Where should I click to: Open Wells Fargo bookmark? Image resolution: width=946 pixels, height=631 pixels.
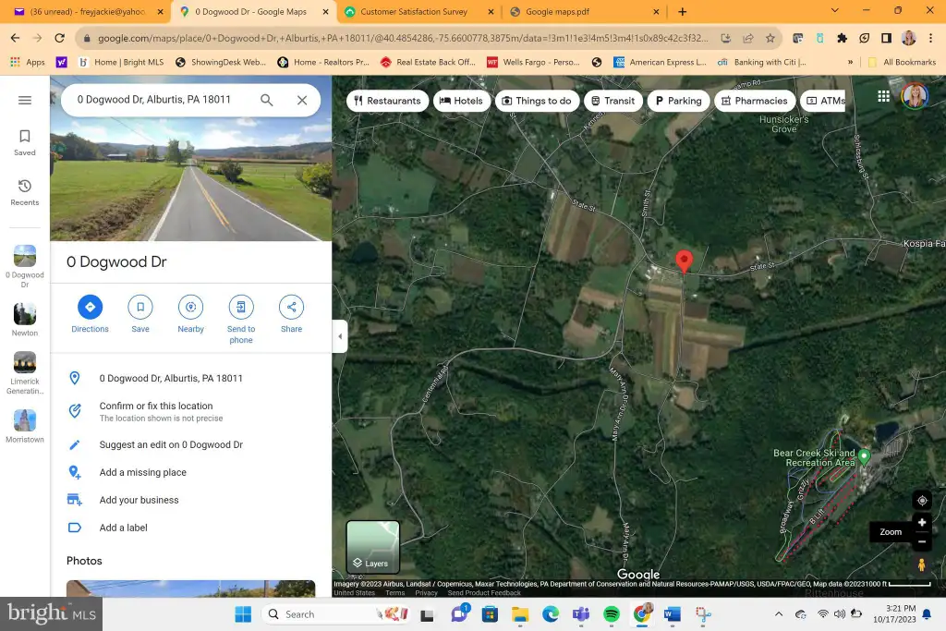(533, 62)
